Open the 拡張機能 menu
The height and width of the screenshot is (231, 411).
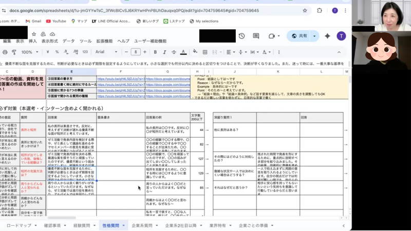click(104, 41)
